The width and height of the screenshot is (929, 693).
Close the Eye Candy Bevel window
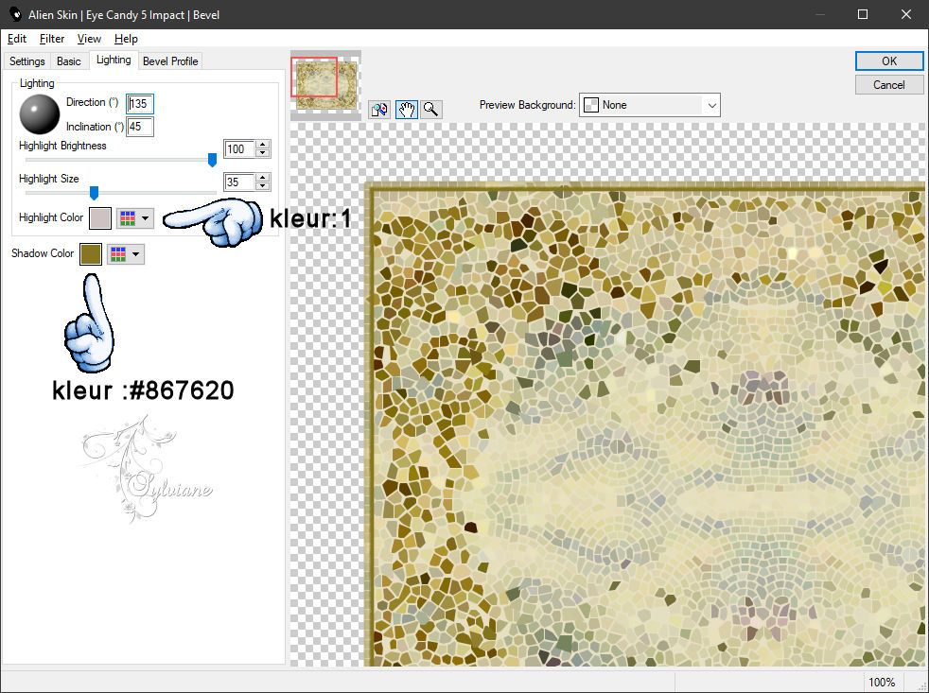[x=906, y=14]
